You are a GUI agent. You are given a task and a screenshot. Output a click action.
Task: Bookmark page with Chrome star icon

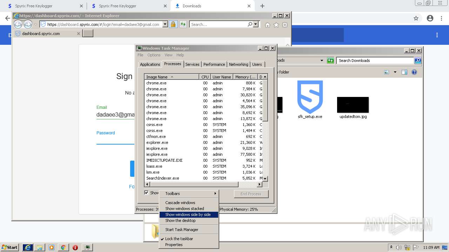pyautogui.click(x=416, y=18)
